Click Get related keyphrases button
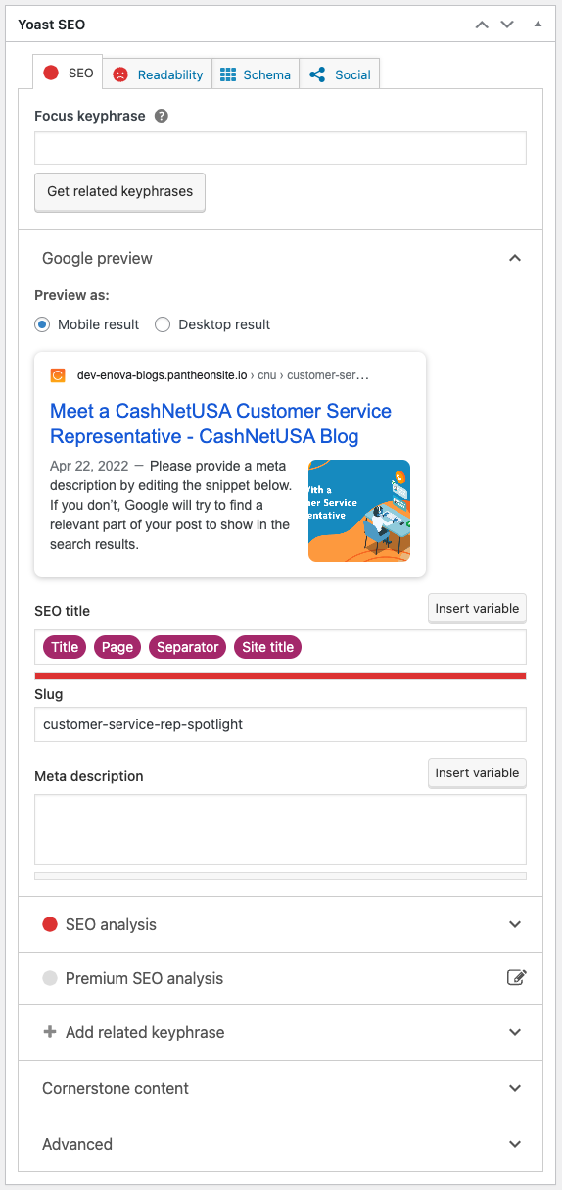 pyautogui.click(x=119, y=192)
